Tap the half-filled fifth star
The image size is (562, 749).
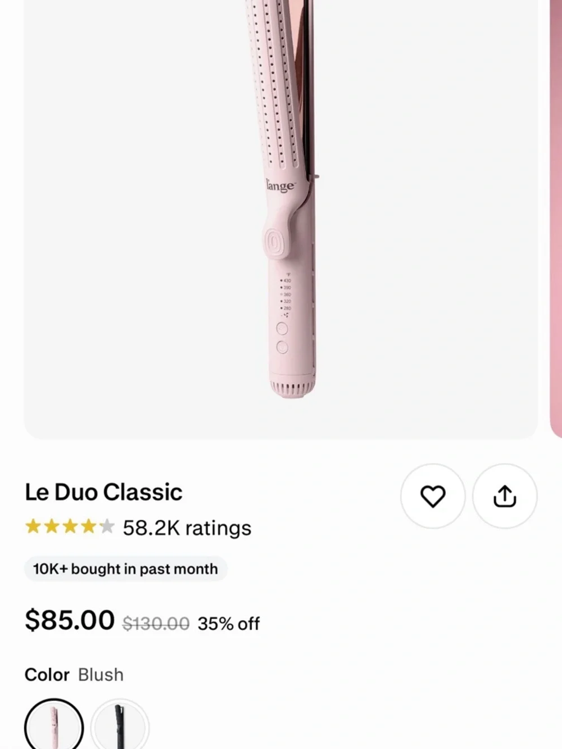coord(106,526)
